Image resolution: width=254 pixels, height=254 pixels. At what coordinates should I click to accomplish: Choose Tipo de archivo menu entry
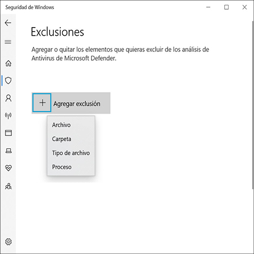click(71, 153)
